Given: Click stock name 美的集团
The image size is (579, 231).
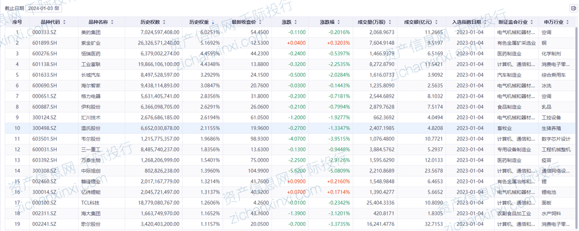Looking at the screenshot, I should tap(91, 32).
